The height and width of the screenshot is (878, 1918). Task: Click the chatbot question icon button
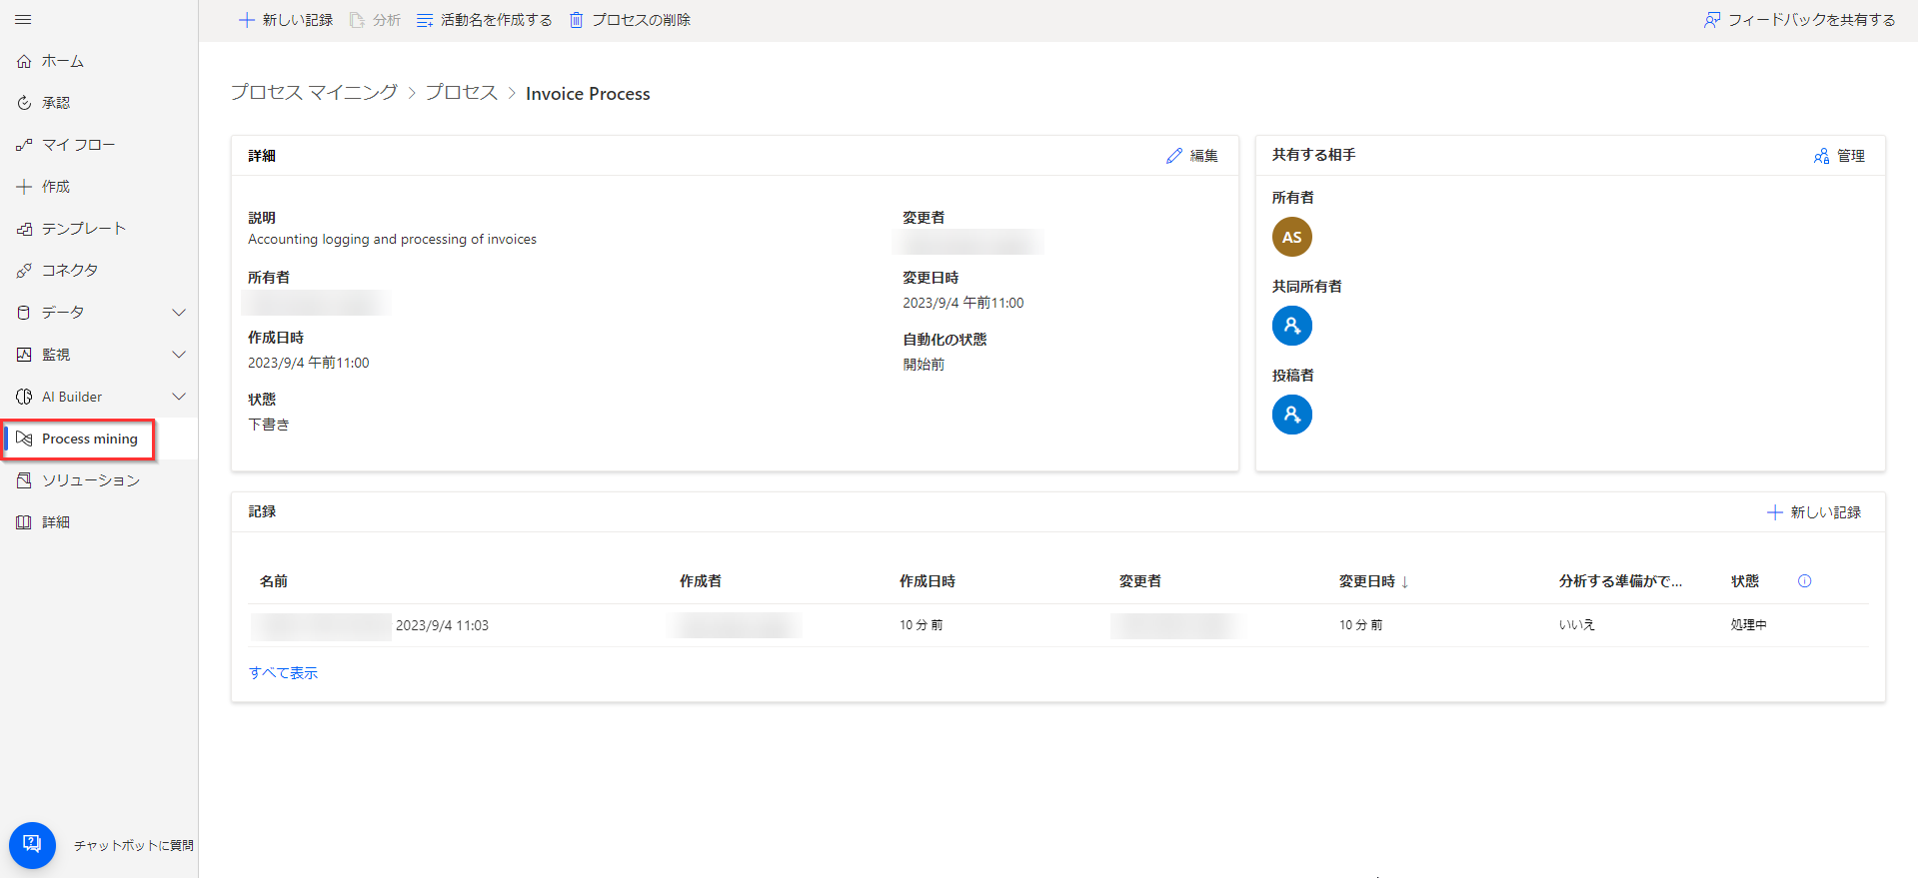coord(32,845)
